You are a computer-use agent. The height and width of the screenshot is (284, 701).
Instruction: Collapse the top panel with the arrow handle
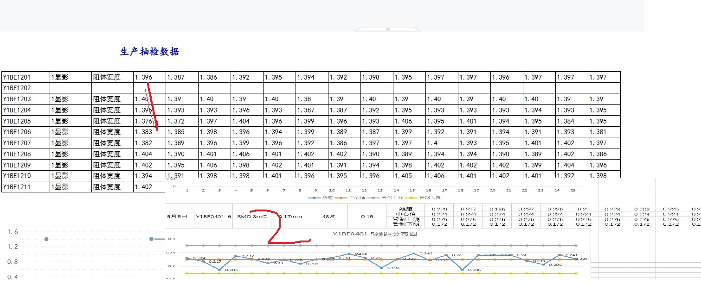click(387, 29)
